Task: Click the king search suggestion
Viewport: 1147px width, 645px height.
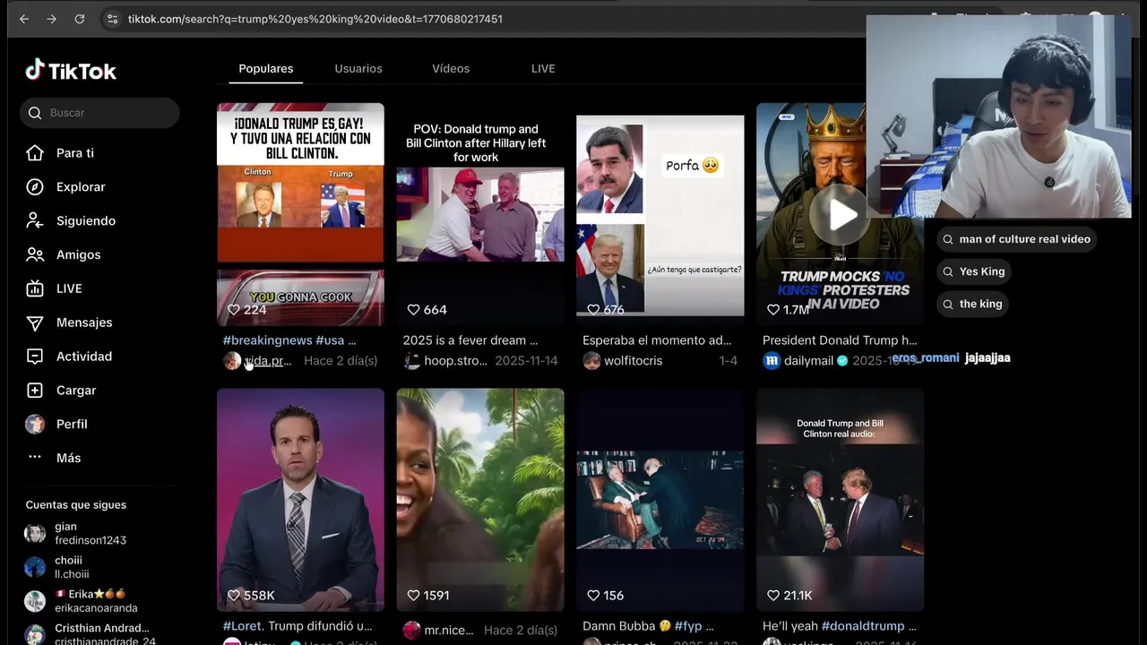Action: tap(974, 304)
